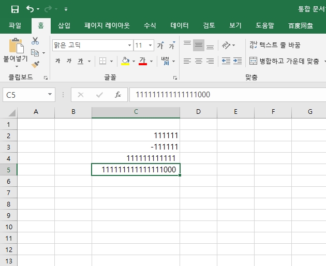The image size is (326, 266).
Task: Select all cells with the corner triangle
Action: click(x=12, y=113)
